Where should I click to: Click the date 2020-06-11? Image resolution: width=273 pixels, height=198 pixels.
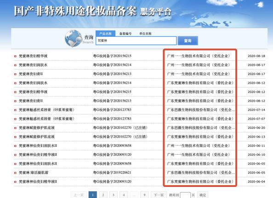(256, 146)
